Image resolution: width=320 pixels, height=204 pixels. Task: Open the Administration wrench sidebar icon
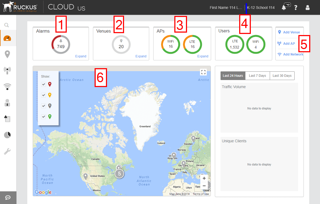pos(8,151)
